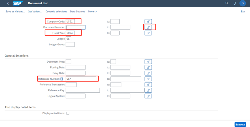Expand the More menu
The width and height of the screenshot is (250, 127).
[x=92, y=12]
